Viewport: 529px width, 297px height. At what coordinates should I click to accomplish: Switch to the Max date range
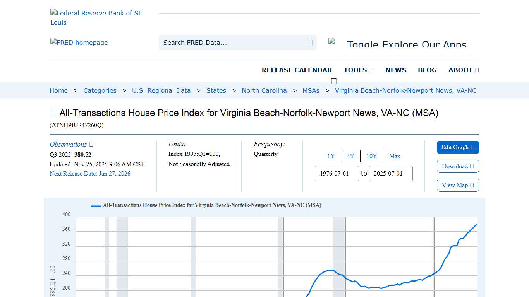click(395, 156)
